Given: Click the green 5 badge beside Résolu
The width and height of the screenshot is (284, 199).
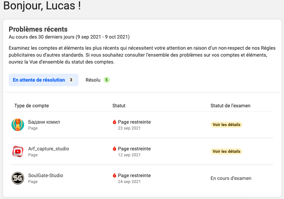Looking at the screenshot, I should pos(107,80).
